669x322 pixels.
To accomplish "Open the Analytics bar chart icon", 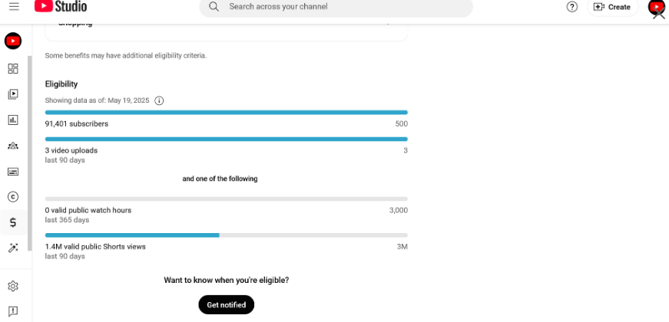I will click(13, 120).
